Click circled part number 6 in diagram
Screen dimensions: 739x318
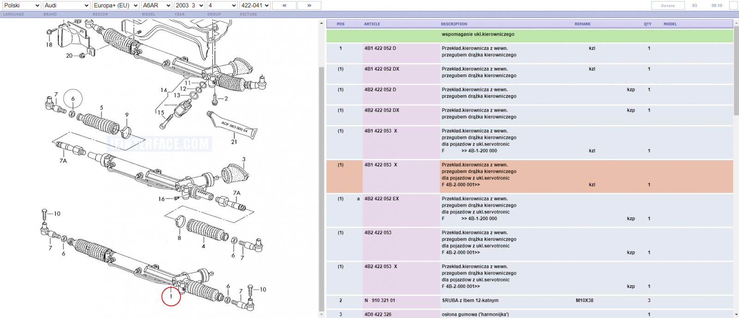73,99
